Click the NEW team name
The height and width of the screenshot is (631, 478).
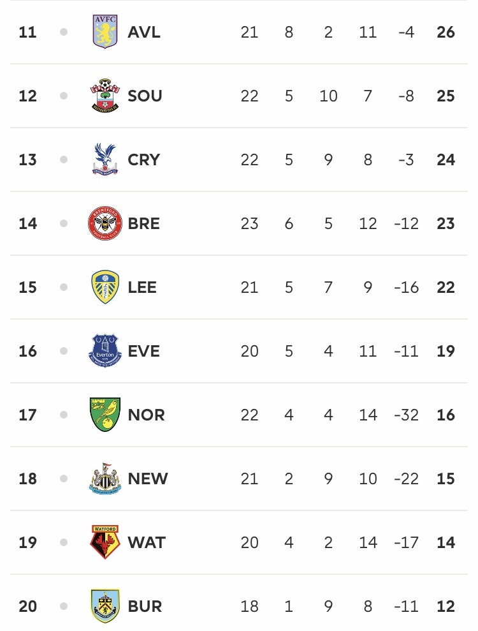pyautogui.click(x=148, y=479)
